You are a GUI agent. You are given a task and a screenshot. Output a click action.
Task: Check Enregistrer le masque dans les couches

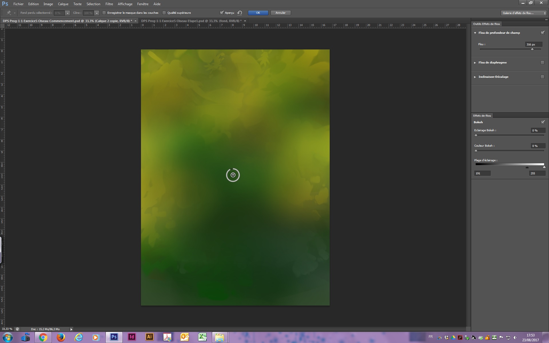coord(104,13)
